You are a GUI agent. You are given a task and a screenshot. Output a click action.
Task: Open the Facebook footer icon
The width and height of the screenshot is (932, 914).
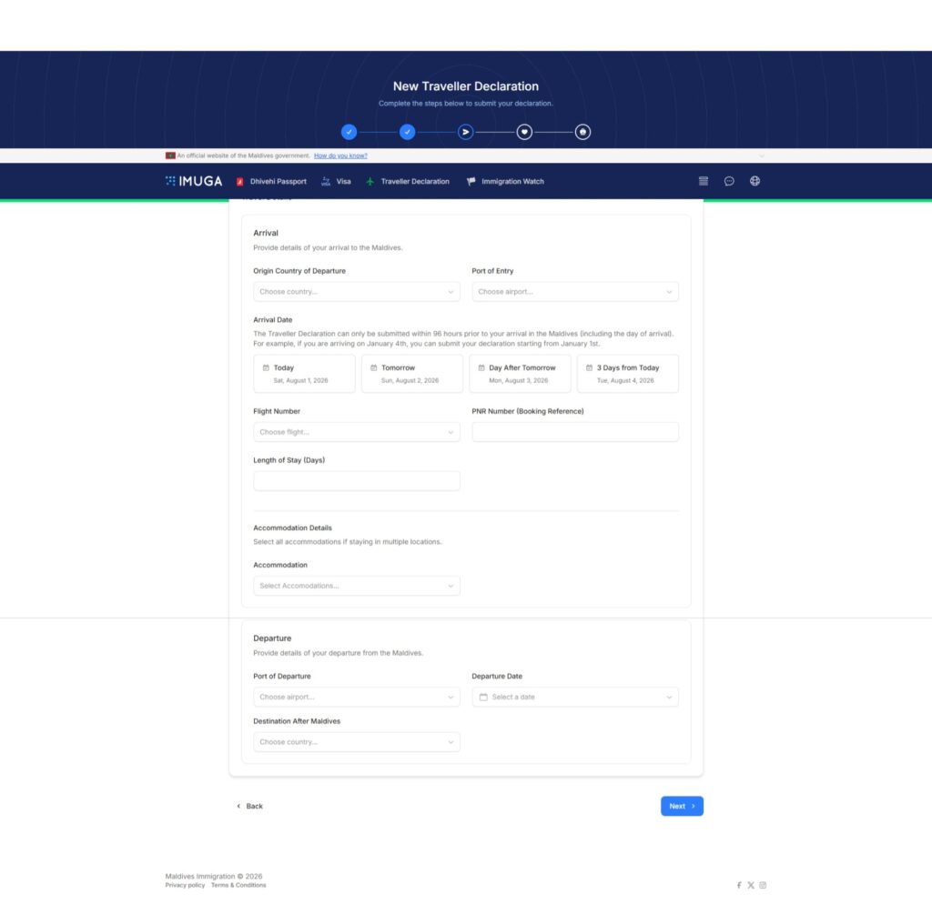(739, 885)
